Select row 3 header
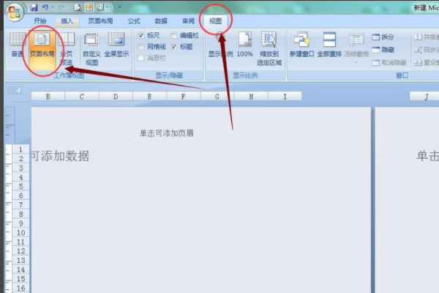Viewport: 439px width, 293px height. [20, 168]
